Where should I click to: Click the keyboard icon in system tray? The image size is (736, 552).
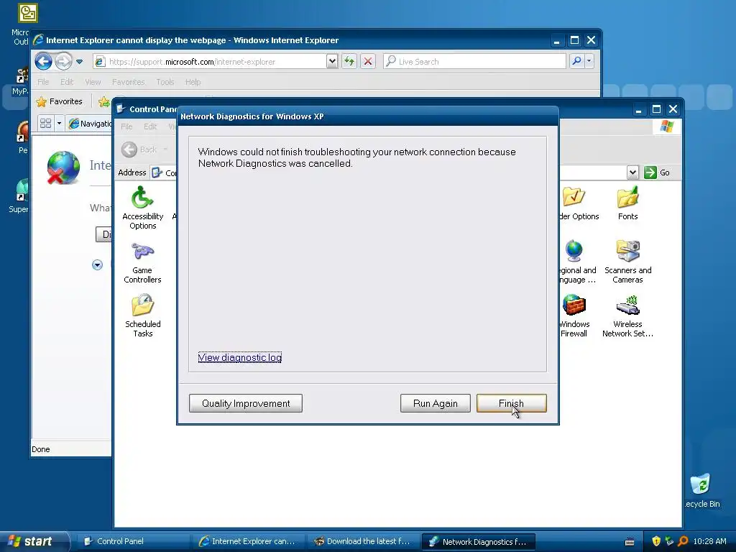tap(630, 542)
